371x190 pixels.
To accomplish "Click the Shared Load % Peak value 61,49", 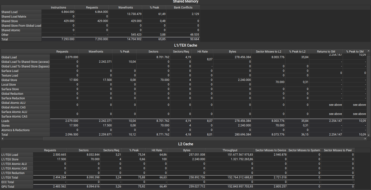I will [161, 14].
